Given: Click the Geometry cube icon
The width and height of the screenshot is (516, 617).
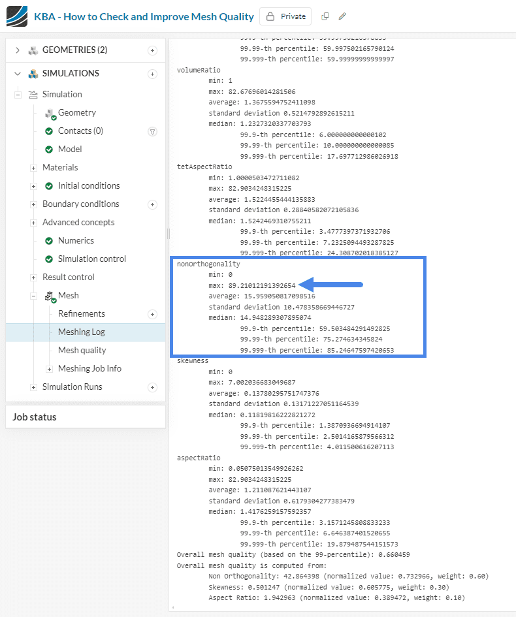Looking at the screenshot, I should tap(50, 114).
